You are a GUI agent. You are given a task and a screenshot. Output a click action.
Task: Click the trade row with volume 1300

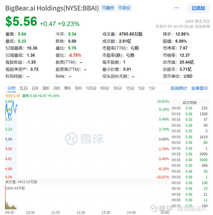pos(190,114)
